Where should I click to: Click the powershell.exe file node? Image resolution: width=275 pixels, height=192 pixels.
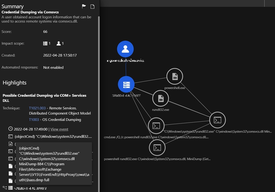[x=175, y=76]
